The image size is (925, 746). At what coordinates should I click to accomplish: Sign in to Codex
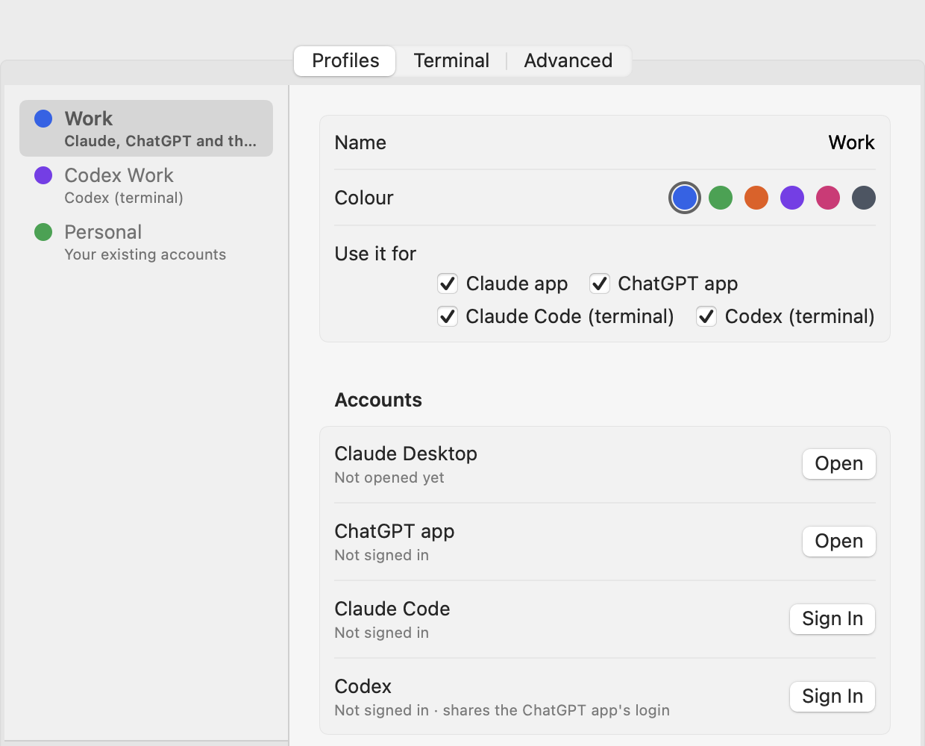[832, 697]
